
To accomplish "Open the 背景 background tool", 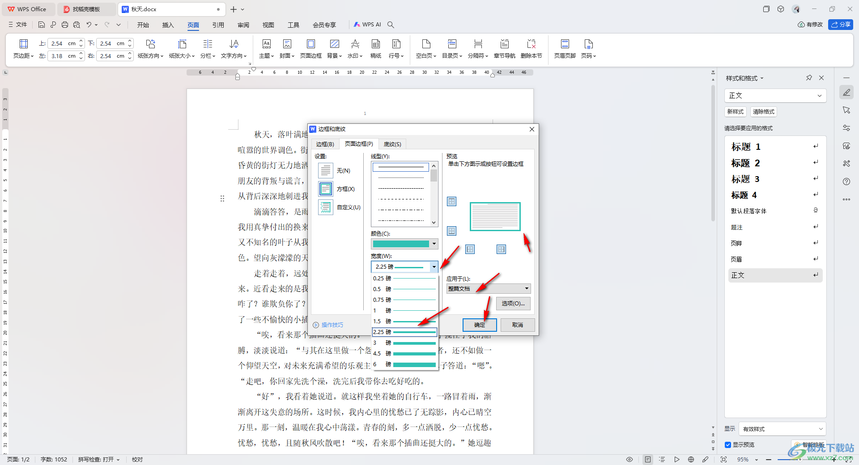I will (334, 49).
